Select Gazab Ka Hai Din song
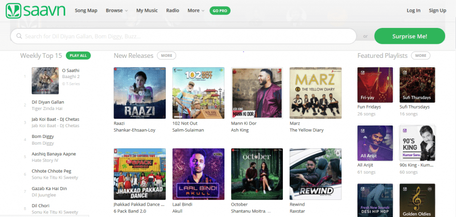 pos(49,188)
